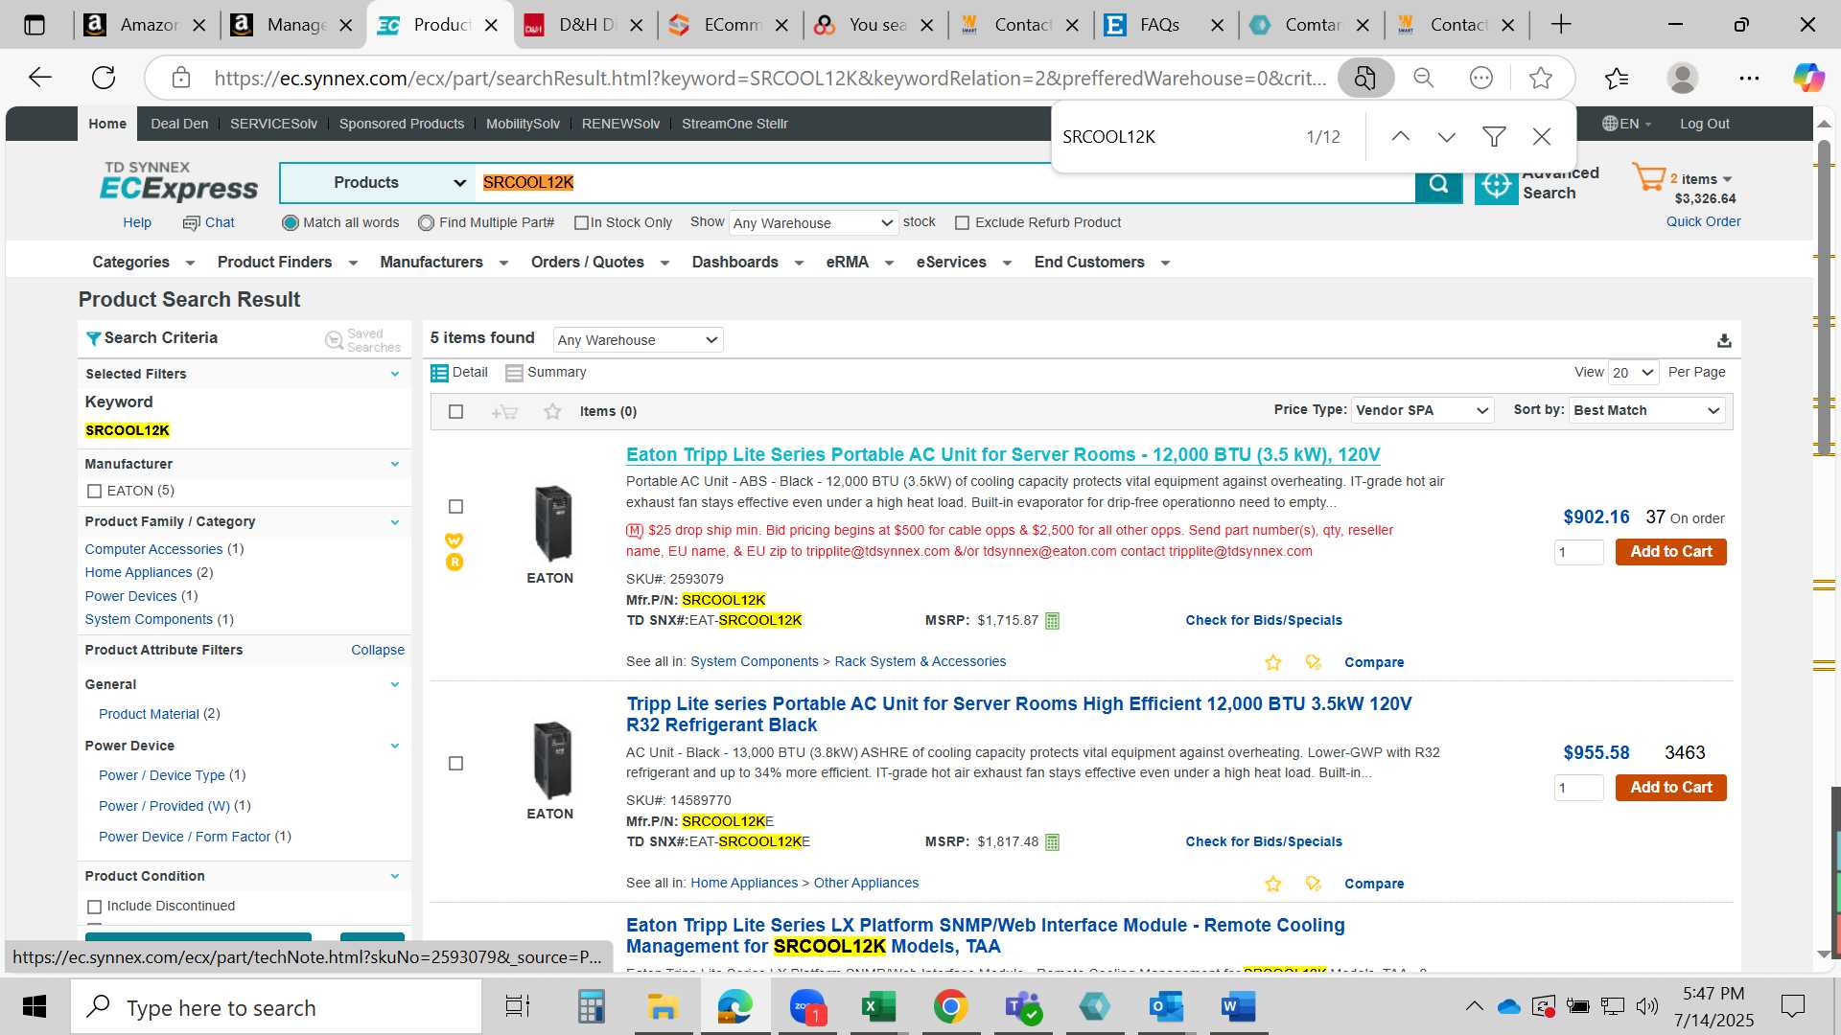
Task: Open Excel from the taskbar
Action: tap(878, 1006)
